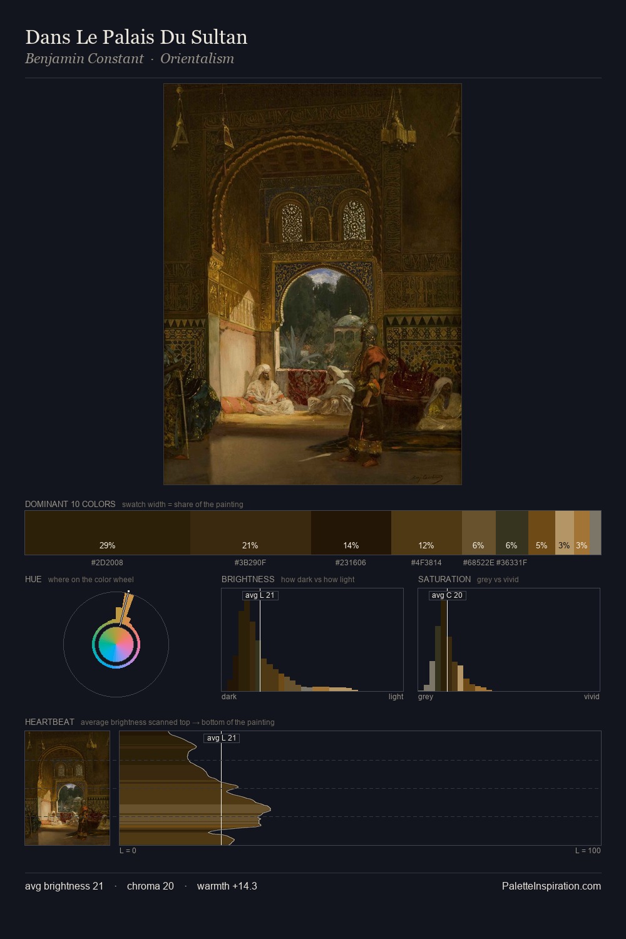Click the hex code #3B290F

250,563
